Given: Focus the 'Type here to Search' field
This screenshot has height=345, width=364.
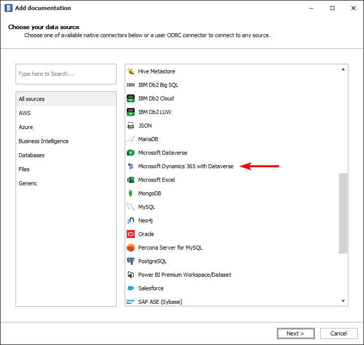Looking at the screenshot, I should point(66,74).
